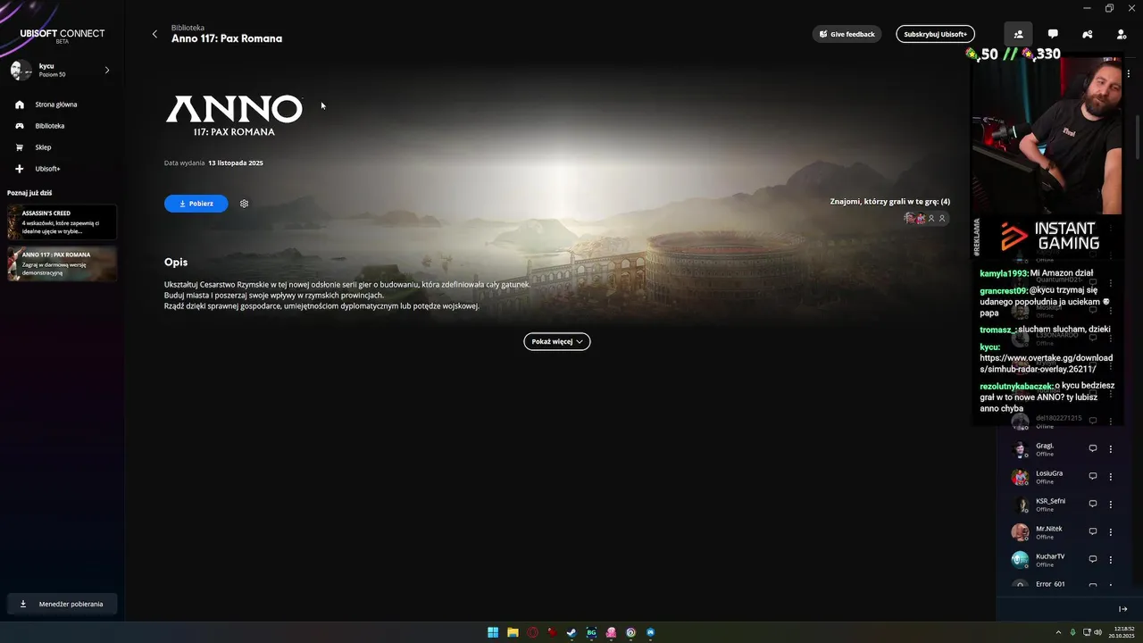Open the taskbar clock and date
The height and width of the screenshot is (643, 1143).
point(1122,632)
